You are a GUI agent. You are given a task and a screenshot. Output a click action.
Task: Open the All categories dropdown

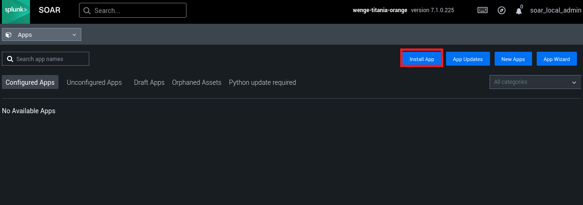[535, 82]
